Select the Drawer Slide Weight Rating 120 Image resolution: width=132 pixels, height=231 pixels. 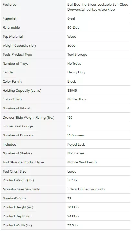pos(70,117)
